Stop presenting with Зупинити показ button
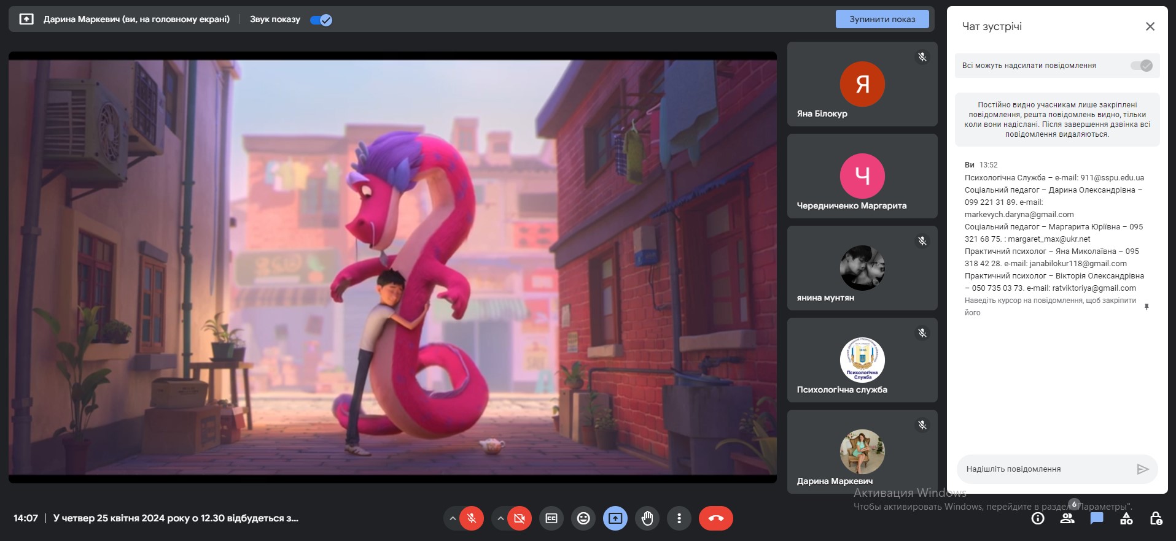Screen dimensions: 1176x541 pyautogui.click(x=882, y=19)
